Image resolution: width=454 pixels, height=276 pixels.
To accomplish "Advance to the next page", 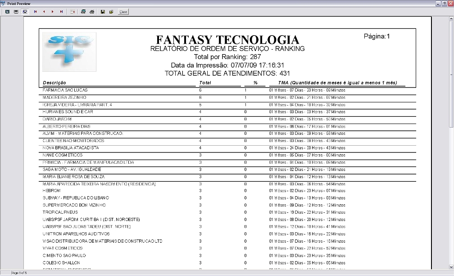I will (x=53, y=12).
